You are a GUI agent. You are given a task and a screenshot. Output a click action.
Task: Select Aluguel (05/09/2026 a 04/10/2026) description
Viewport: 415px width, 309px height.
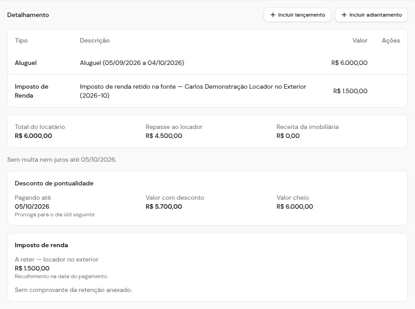coord(132,63)
